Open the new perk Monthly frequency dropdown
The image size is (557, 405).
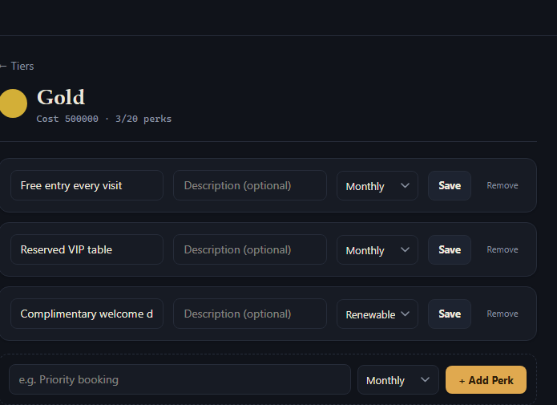pos(398,380)
